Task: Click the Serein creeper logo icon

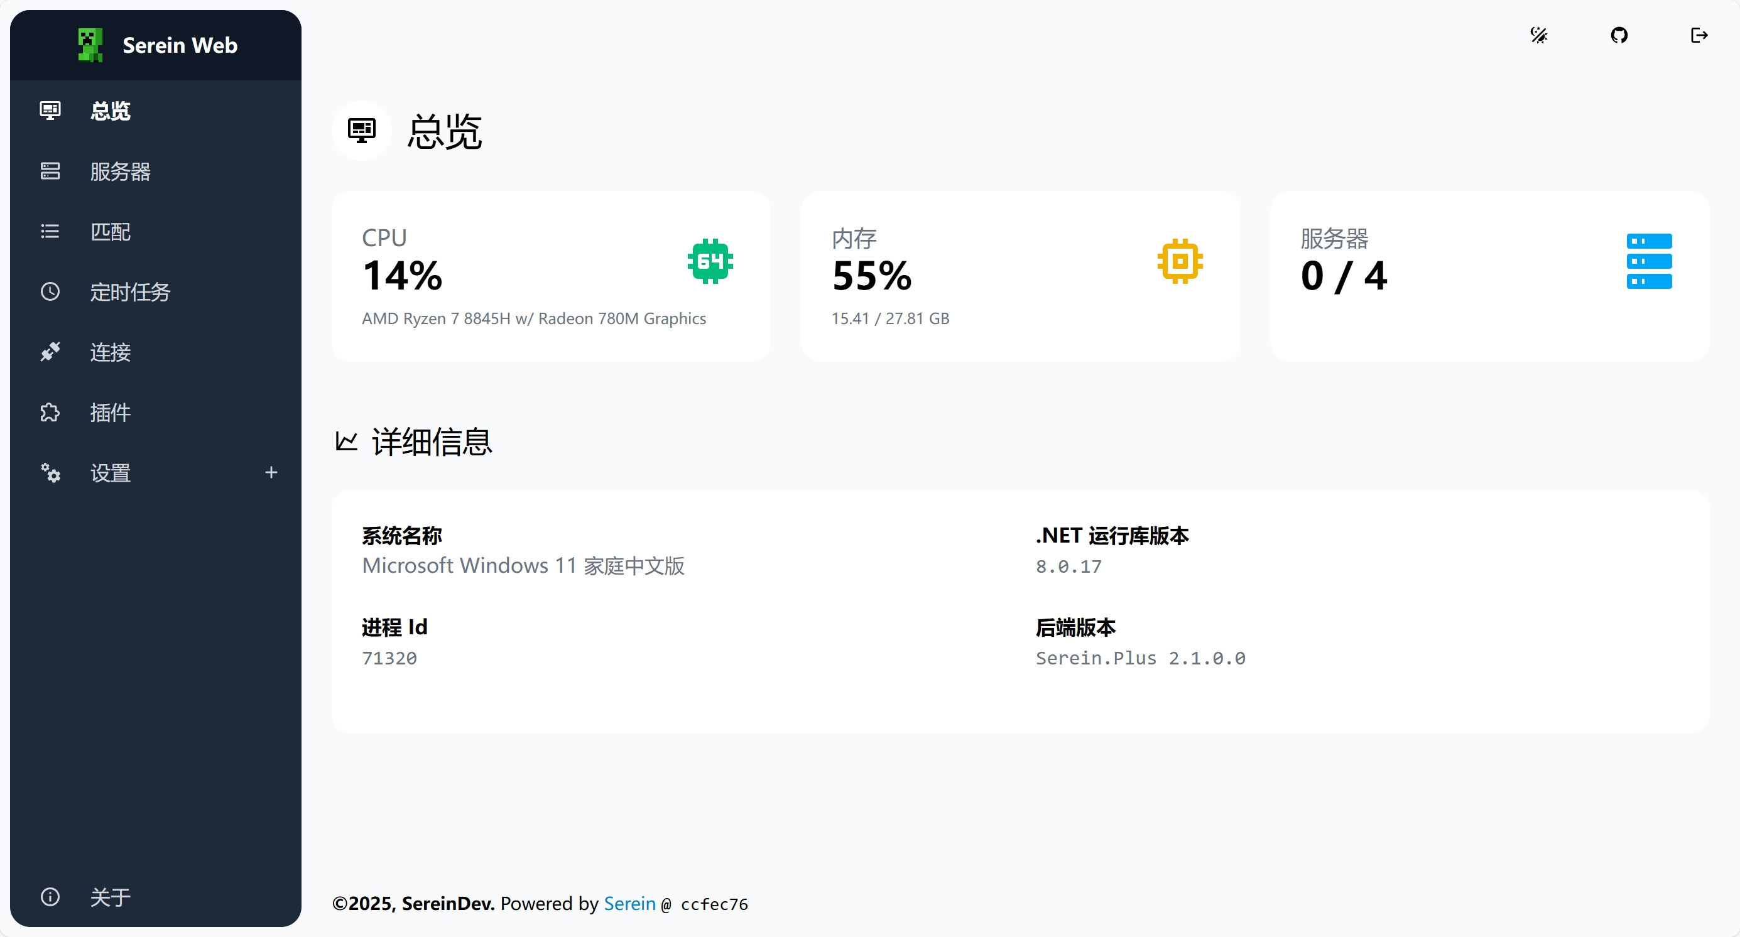Action: pyautogui.click(x=90, y=45)
